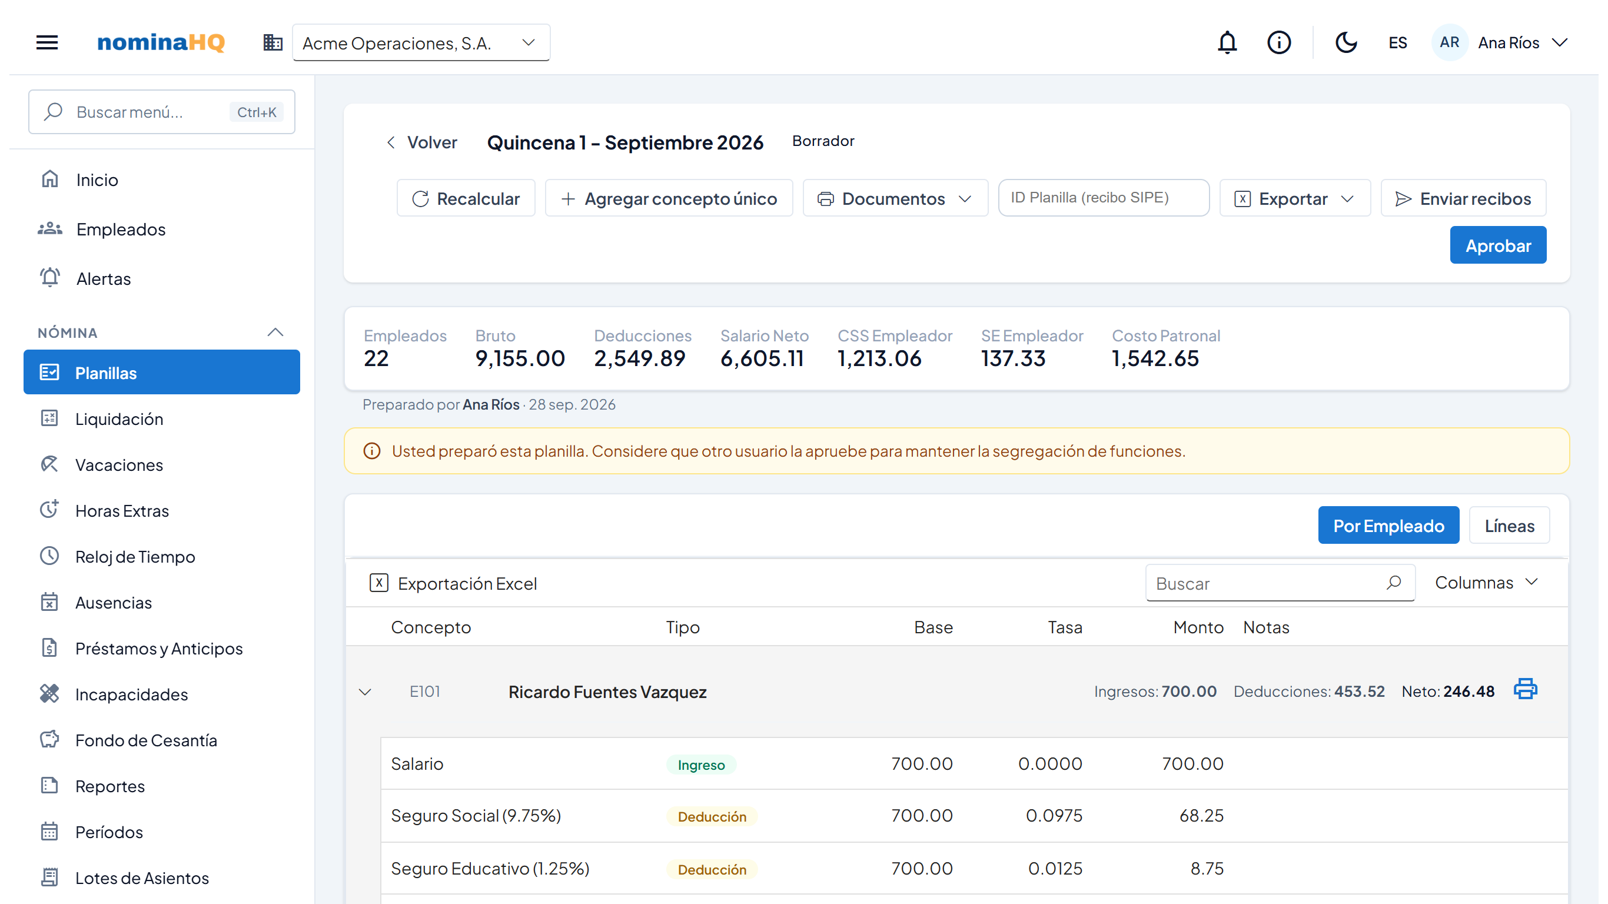The image size is (1608, 904).
Task: Open Liquidación page
Action: coord(162,418)
